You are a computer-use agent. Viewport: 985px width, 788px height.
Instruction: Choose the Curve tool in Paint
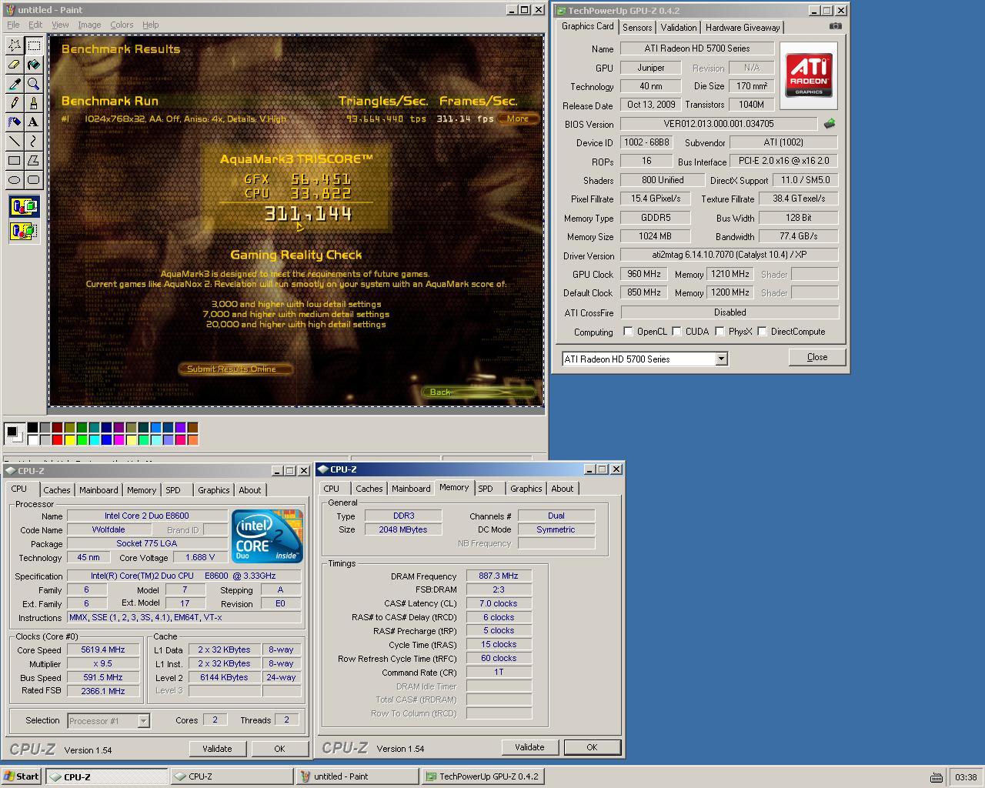34,142
